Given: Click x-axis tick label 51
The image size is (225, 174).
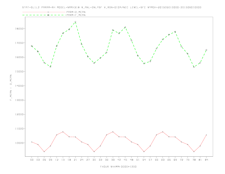Looking at the screenshot, I should click(x=138, y=160).
